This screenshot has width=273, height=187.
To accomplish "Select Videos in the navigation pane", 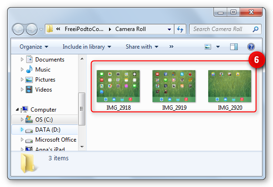I will (43, 90).
